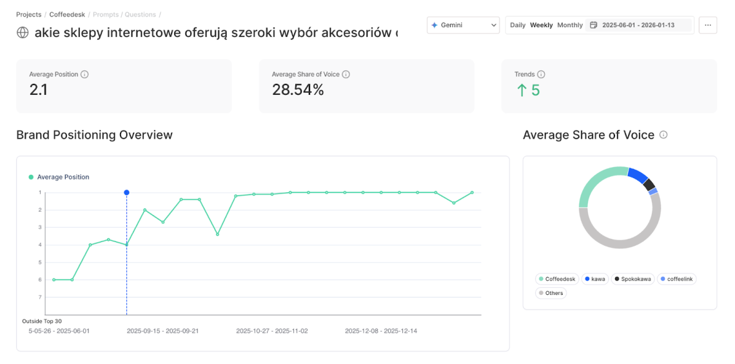Toggle the Spokokawa legend item
735x364 pixels.
pos(632,279)
